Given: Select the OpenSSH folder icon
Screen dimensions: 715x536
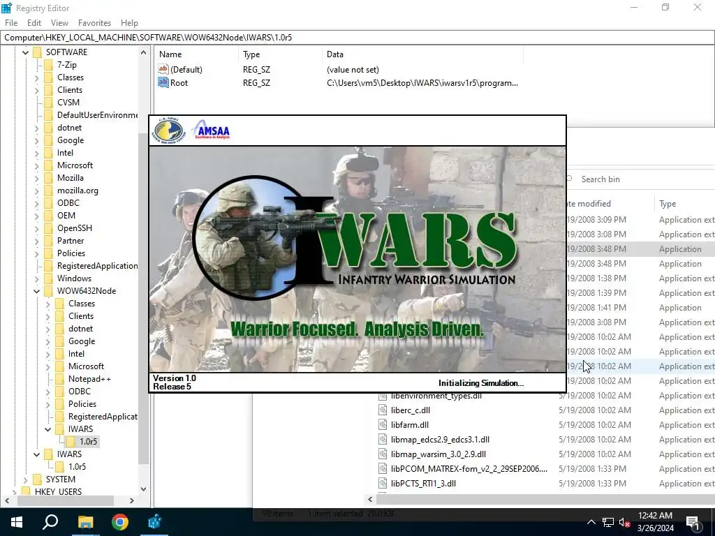Looking at the screenshot, I should [48, 228].
